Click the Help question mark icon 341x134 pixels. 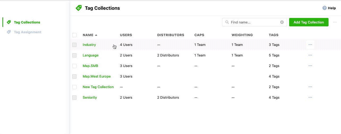tap(324, 8)
